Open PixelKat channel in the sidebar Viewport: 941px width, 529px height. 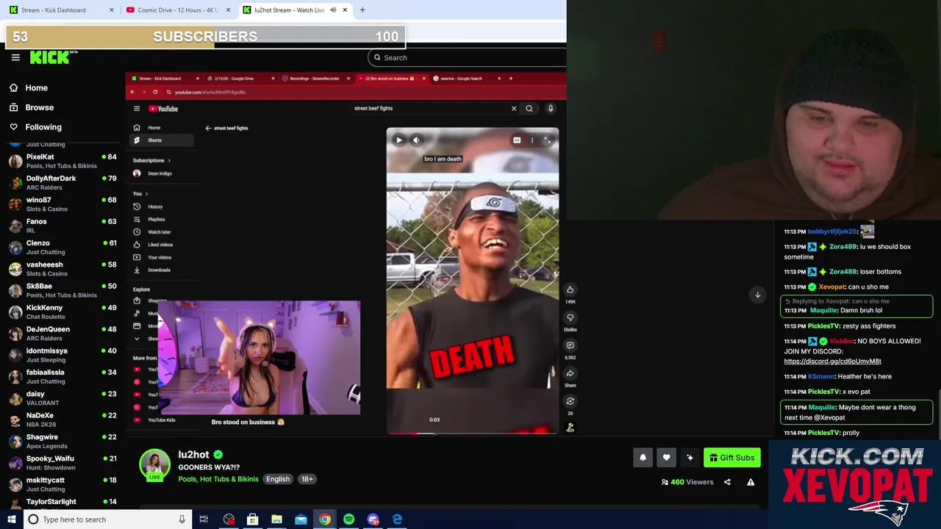click(62, 161)
